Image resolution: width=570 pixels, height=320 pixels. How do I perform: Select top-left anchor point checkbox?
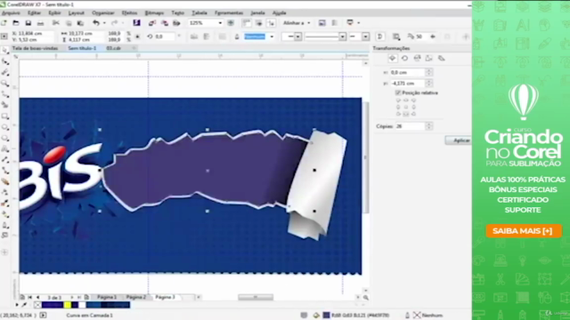click(x=398, y=100)
